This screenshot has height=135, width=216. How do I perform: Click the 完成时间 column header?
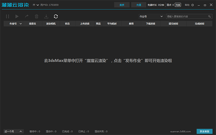coord(199,24)
